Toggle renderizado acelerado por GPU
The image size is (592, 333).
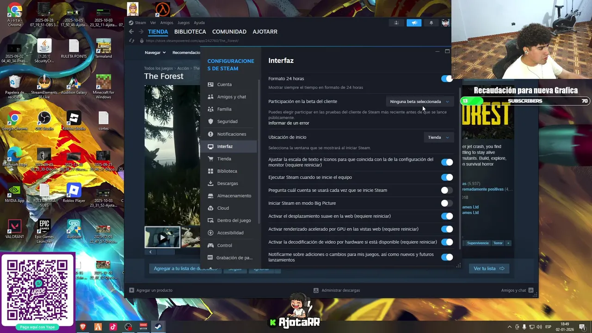point(447,229)
